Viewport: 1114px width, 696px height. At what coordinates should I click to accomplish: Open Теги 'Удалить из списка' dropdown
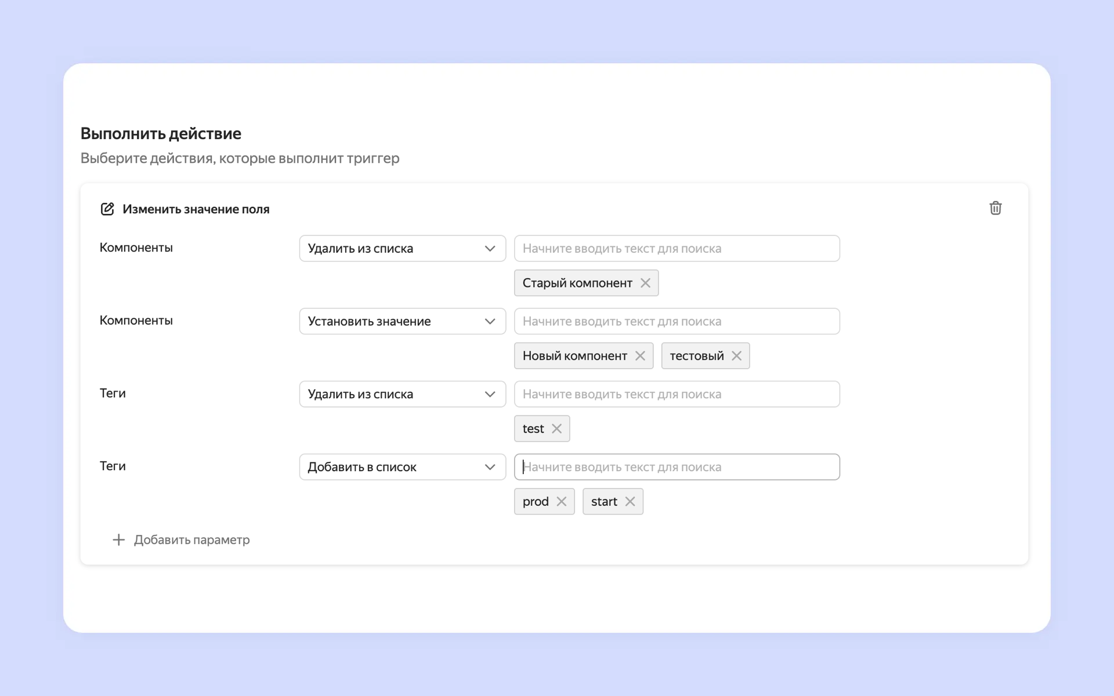402,394
